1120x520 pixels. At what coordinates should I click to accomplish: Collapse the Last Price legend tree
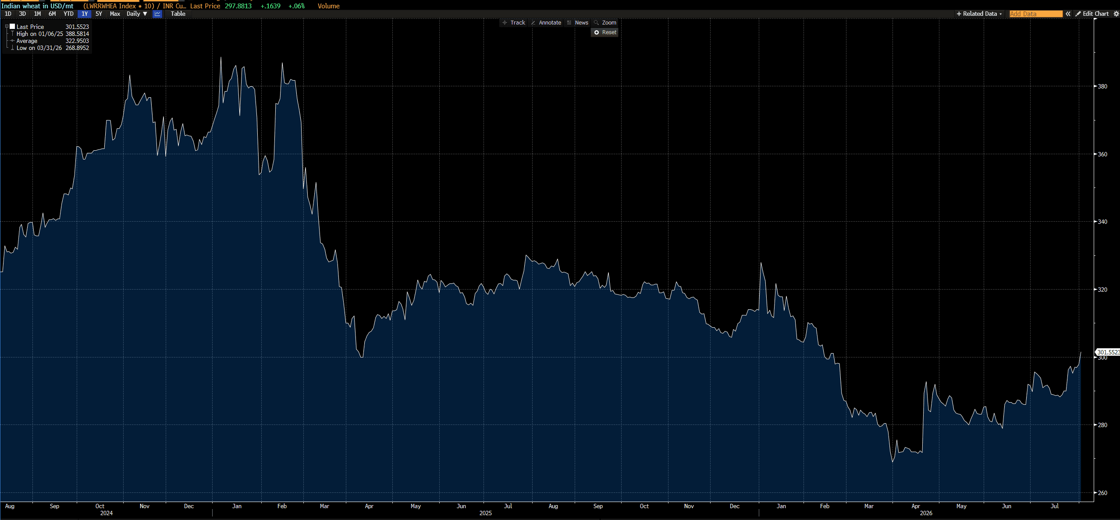[x=7, y=27]
